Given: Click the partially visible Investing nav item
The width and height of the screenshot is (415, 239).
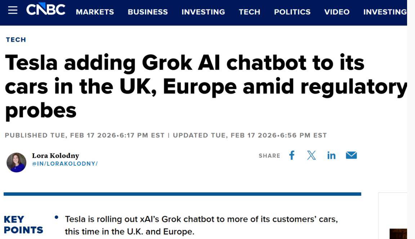Looking at the screenshot, I should tap(385, 12).
